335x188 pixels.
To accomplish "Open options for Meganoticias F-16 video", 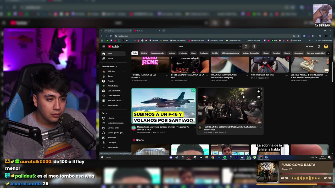I will coord(194,127).
